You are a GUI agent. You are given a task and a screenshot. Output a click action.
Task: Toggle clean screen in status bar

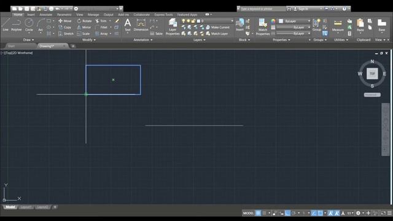(383, 213)
